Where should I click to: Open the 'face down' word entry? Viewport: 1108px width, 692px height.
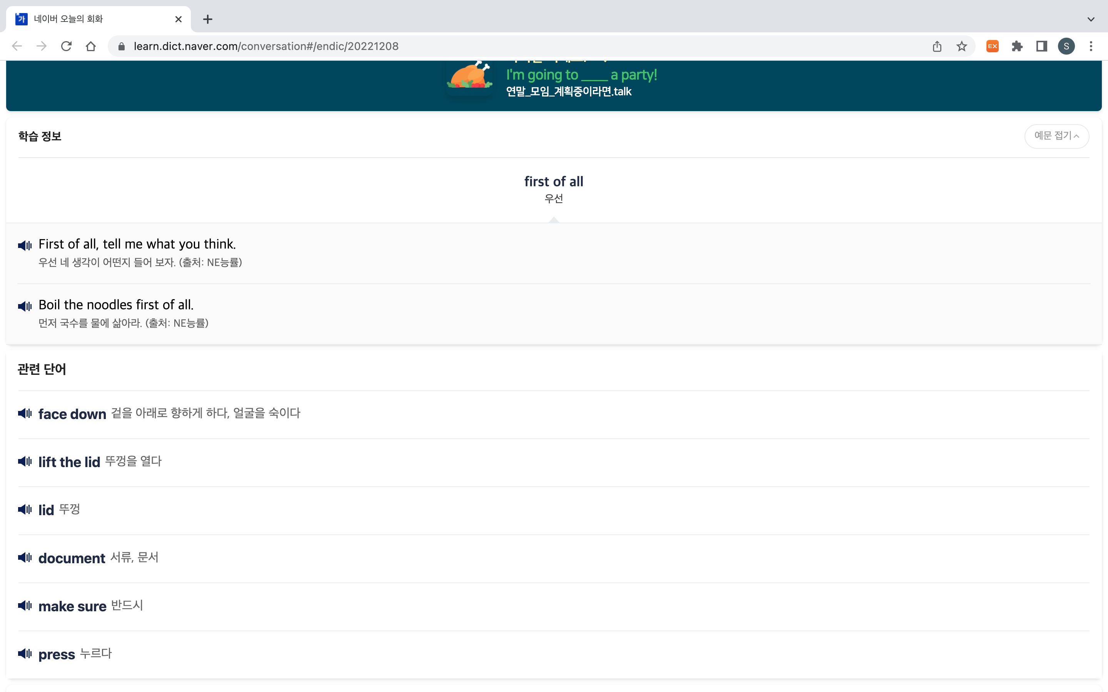[72, 414]
